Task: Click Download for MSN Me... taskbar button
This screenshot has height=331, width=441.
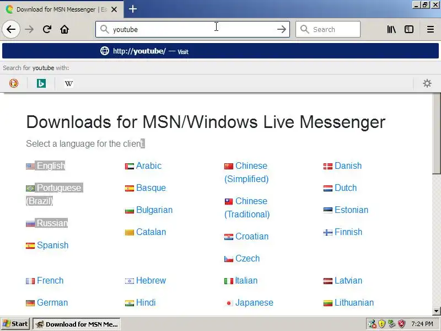Action: point(77,324)
